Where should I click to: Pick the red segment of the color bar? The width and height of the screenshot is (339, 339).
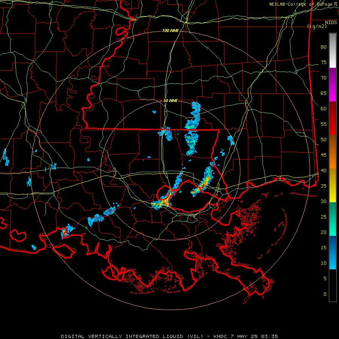click(333, 118)
